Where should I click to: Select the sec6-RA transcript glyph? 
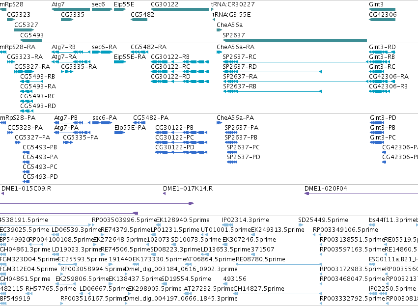point(102,52)
